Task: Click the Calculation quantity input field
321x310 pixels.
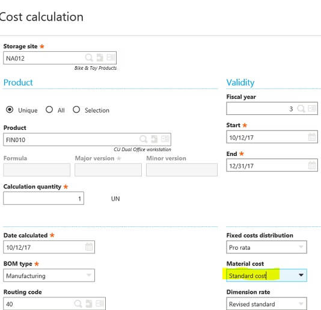Action: click(44, 198)
